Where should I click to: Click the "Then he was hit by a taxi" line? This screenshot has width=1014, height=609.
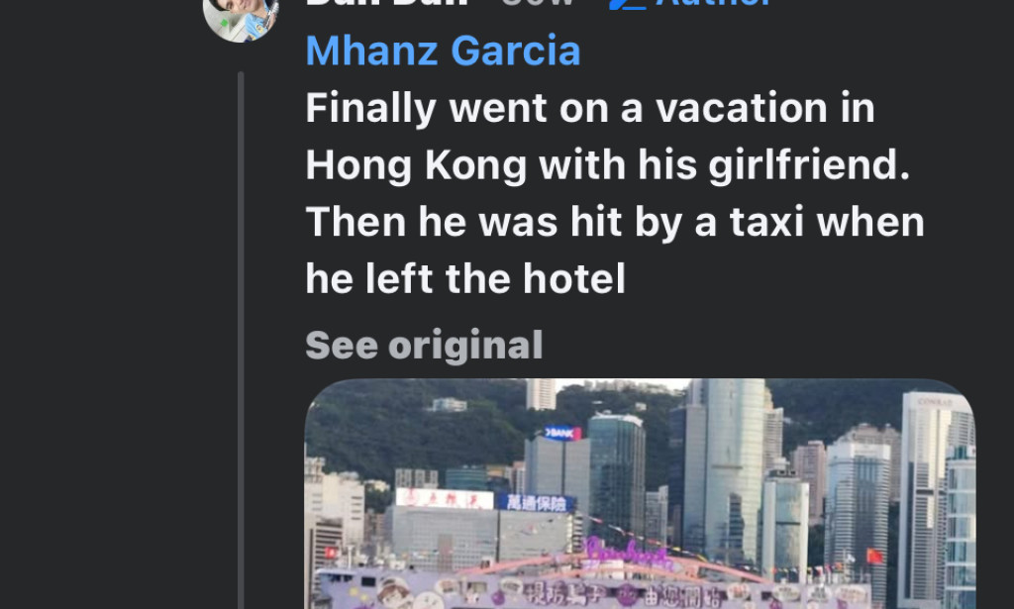click(x=614, y=222)
